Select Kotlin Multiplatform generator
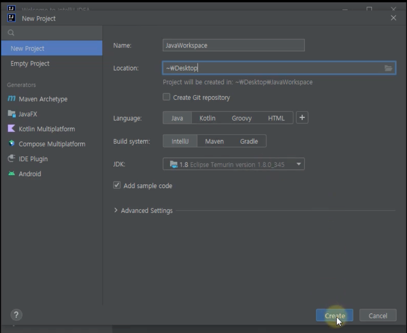This screenshot has width=407, height=333. (47, 129)
